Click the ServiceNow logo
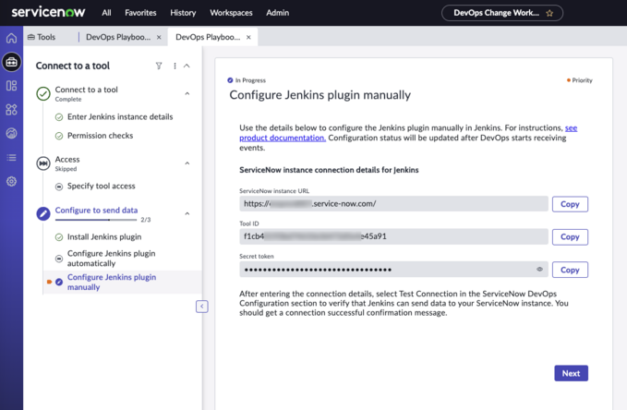This screenshot has height=410, width=627. [x=48, y=12]
